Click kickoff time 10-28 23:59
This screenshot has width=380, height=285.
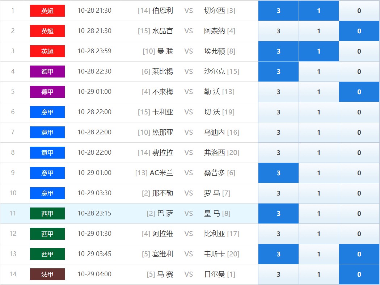[94, 51]
